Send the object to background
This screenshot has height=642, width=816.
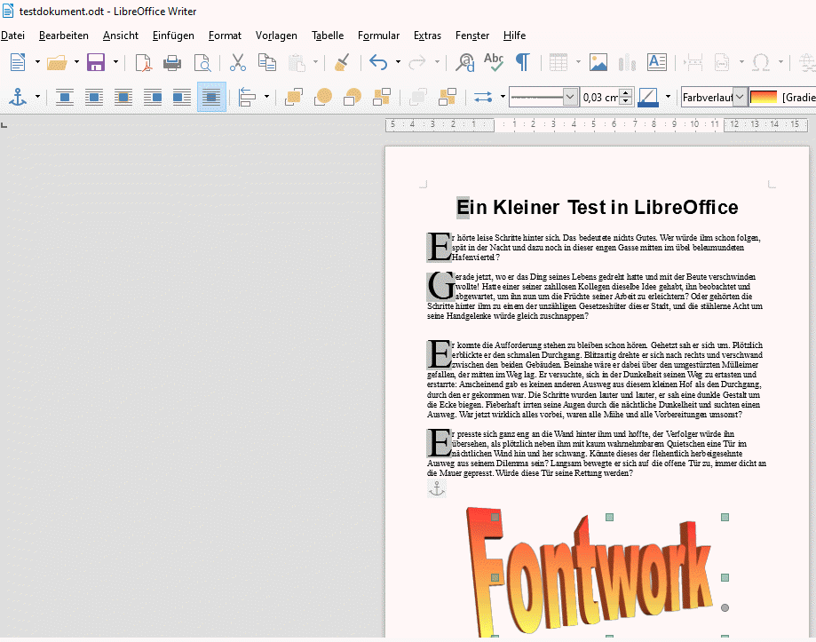[448, 98]
